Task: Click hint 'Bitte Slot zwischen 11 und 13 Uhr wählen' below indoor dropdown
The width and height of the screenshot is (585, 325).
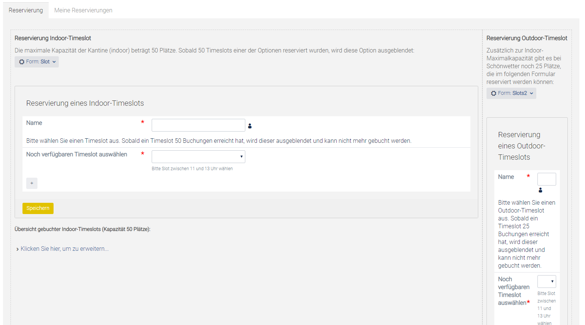Action: 192,169
